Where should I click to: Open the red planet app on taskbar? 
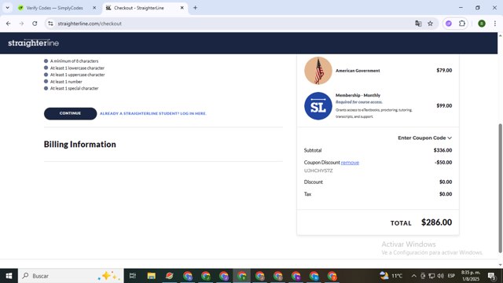tap(170, 276)
